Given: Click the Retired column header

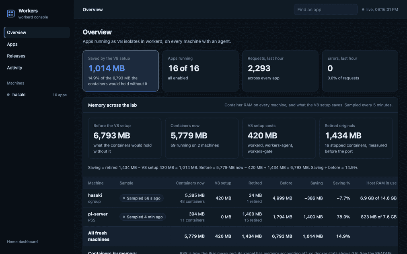Looking at the screenshot, I should pos(255,183).
